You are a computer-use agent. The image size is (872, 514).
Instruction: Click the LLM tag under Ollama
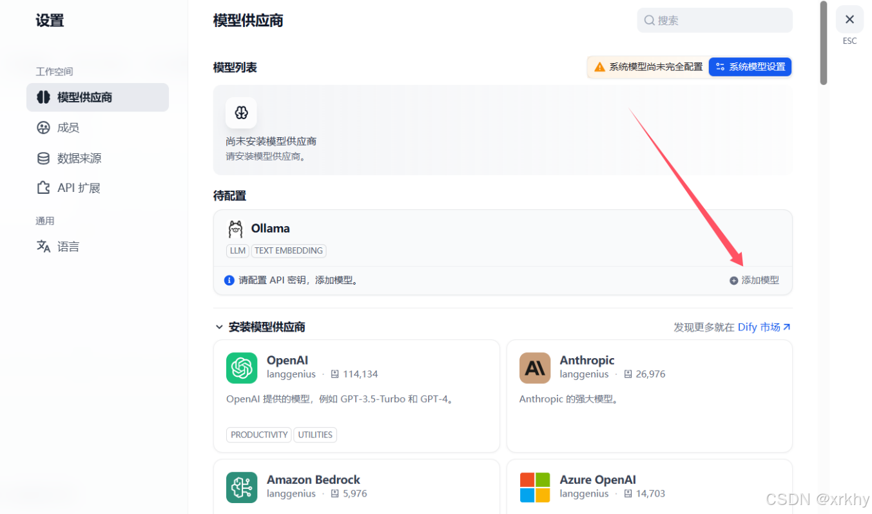pos(238,251)
